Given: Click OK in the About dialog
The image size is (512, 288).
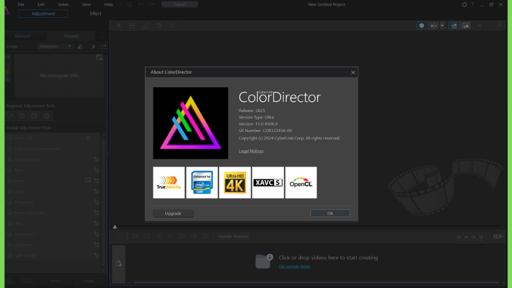Looking at the screenshot, I should (330, 213).
